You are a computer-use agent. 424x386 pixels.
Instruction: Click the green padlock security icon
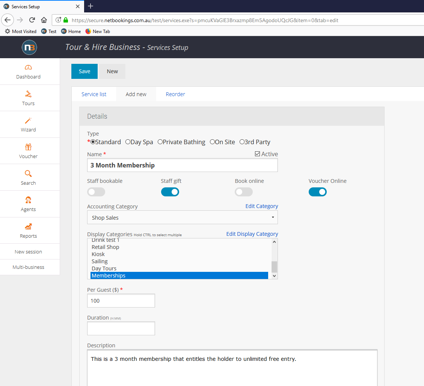tap(66, 20)
